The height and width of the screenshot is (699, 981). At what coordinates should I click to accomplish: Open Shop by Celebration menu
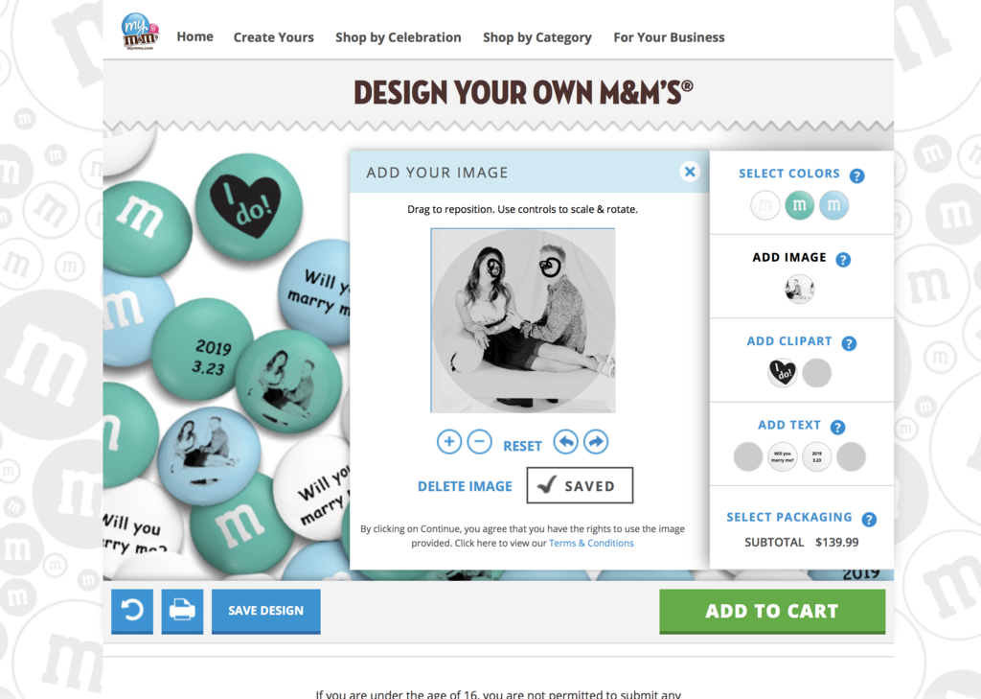tap(398, 37)
